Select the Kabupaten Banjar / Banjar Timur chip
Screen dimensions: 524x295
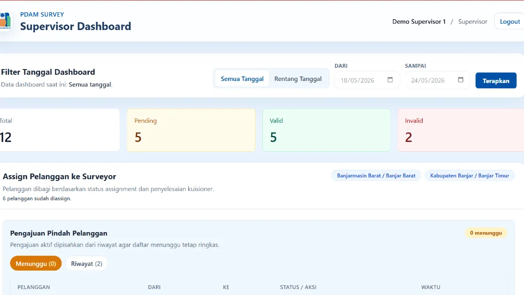[469, 176]
